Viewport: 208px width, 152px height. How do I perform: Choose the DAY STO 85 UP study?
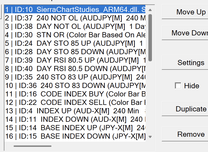pyautogui.click(x=75, y=44)
